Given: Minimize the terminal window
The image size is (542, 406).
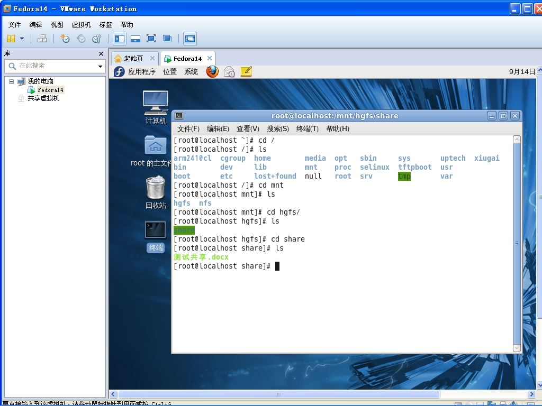Looking at the screenshot, I should (492, 116).
